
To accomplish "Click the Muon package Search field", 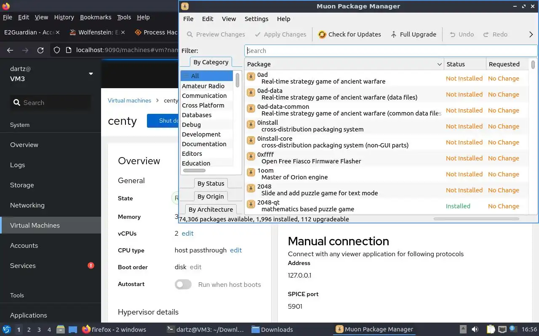I will [x=391, y=51].
